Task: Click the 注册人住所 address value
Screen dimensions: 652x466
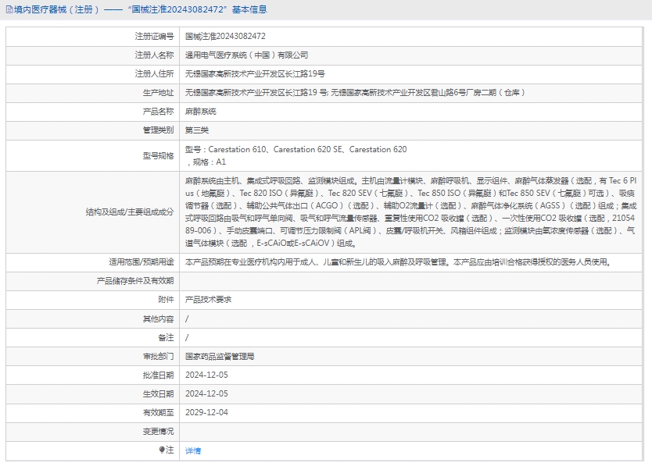Action: pos(254,74)
